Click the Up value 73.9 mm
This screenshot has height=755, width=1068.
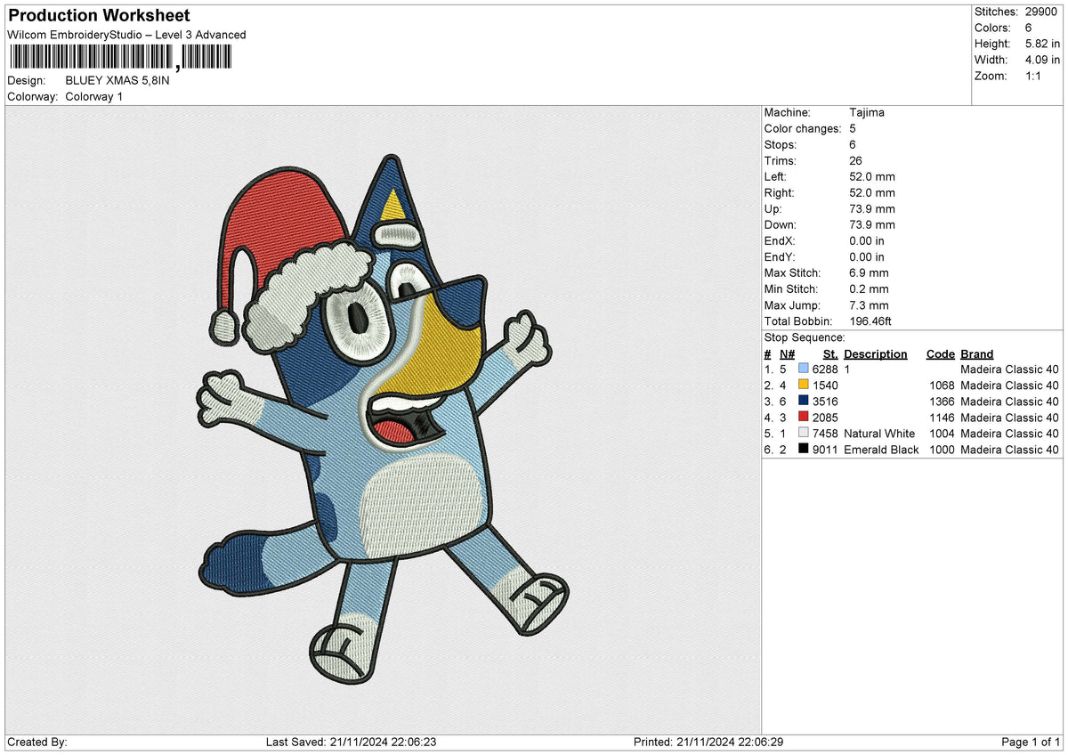(x=872, y=208)
